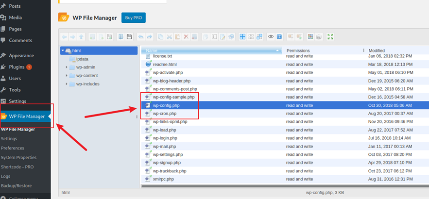
Task: Click the file list horizontal scrollbar
Action: [x=285, y=186]
